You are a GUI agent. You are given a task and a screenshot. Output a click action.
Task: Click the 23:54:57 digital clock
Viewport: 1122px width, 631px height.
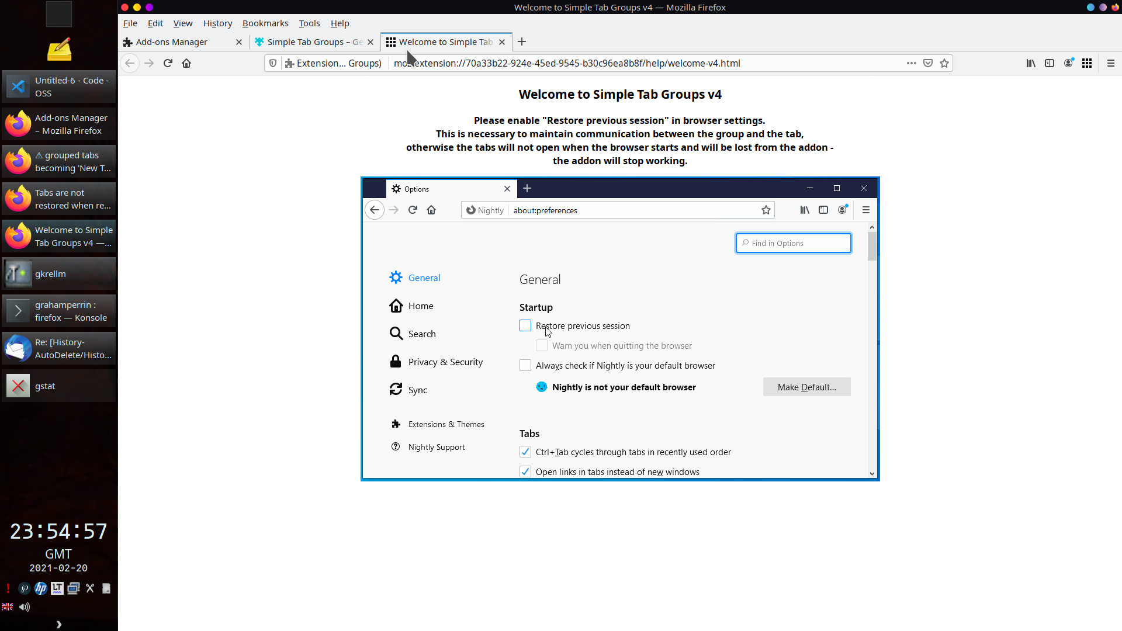pyautogui.click(x=58, y=531)
